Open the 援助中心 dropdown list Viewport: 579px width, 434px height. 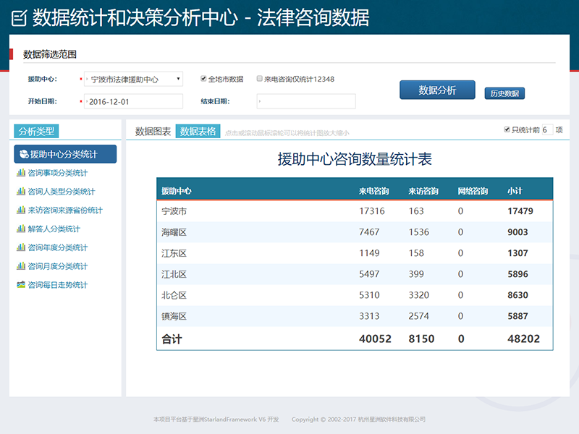point(133,79)
